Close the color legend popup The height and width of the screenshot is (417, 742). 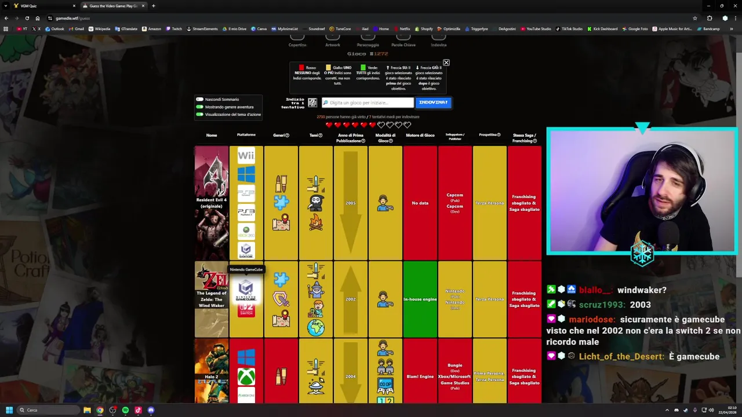[x=446, y=63]
